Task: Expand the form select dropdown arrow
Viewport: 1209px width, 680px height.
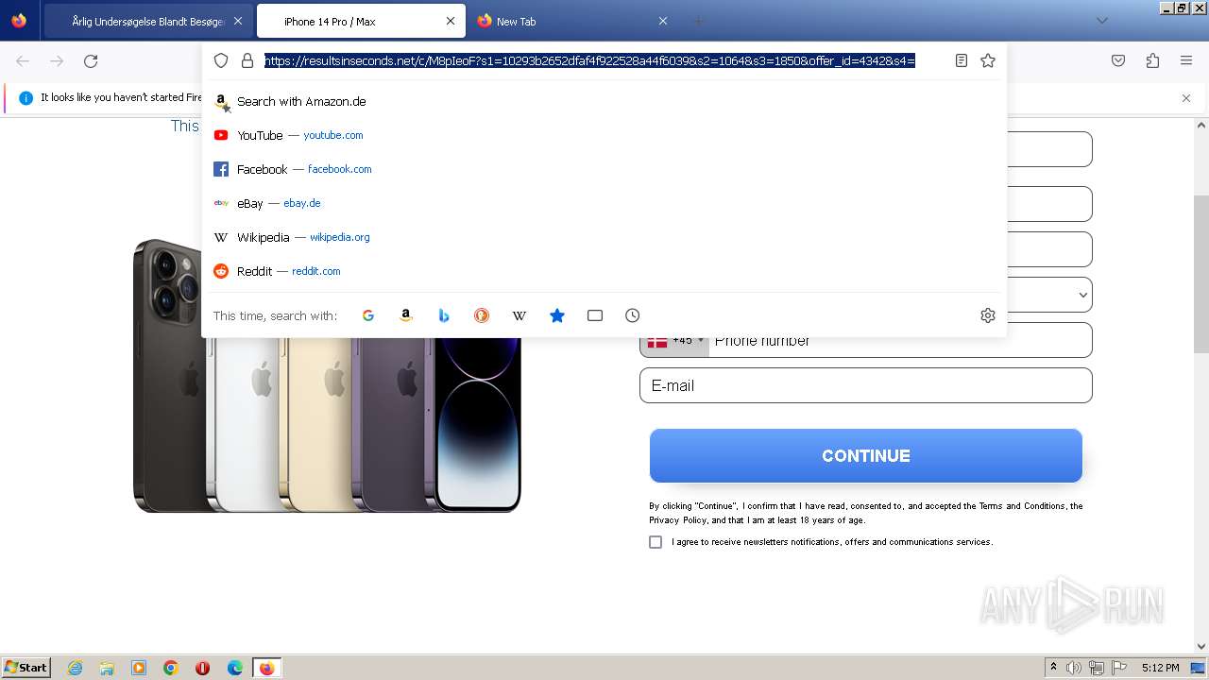Action: tap(1082, 295)
